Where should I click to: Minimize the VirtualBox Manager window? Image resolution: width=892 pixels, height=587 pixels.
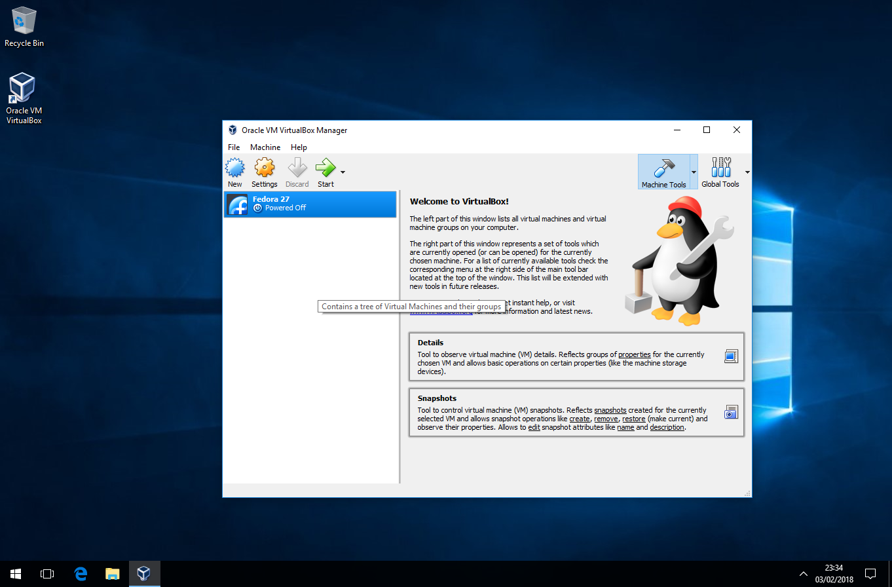tap(677, 130)
